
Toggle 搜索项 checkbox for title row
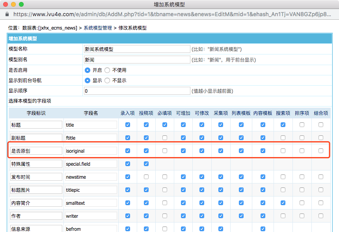click(283, 125)
